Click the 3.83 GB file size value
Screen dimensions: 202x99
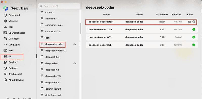[x=178, y=37]
